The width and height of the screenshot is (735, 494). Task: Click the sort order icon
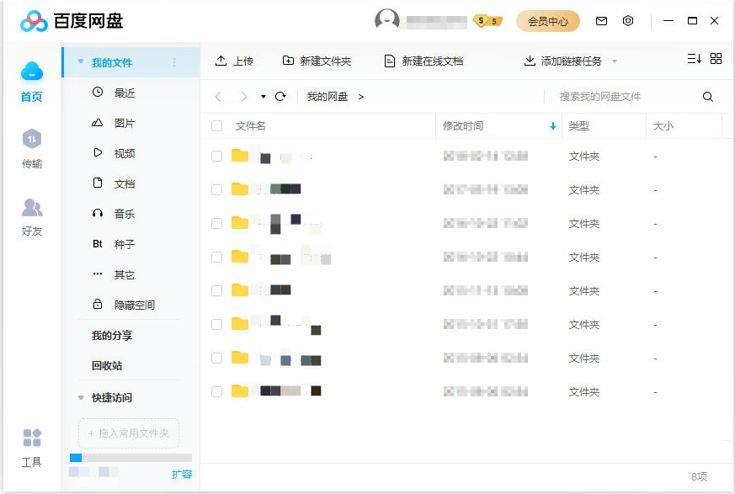(694, 59)
